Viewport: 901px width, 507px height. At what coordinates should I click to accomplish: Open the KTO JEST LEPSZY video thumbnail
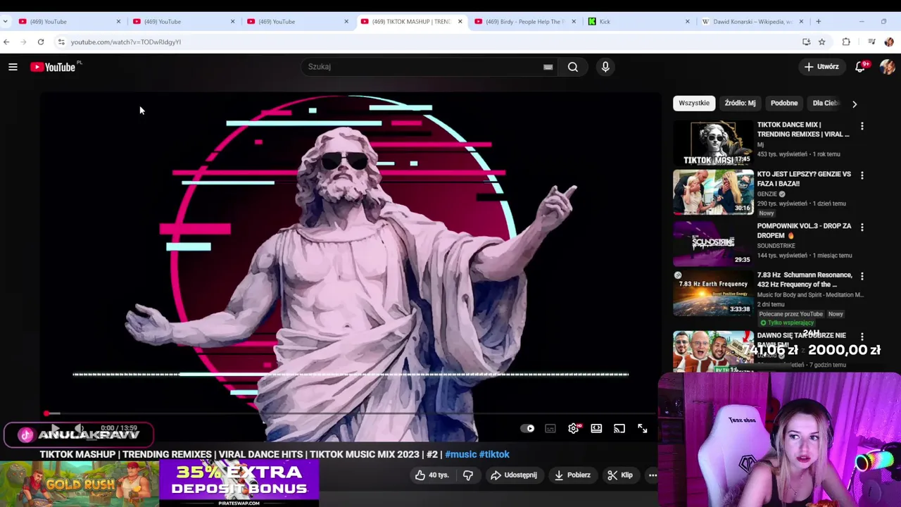pos(713,192)
